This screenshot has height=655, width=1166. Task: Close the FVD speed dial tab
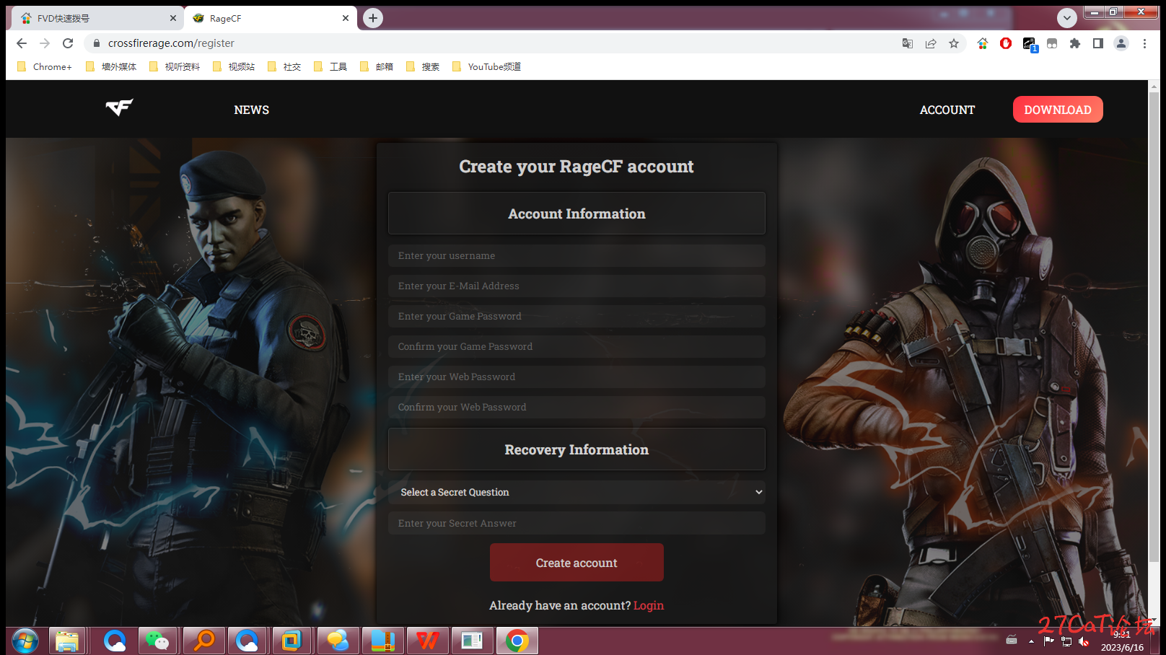(173, 18)
